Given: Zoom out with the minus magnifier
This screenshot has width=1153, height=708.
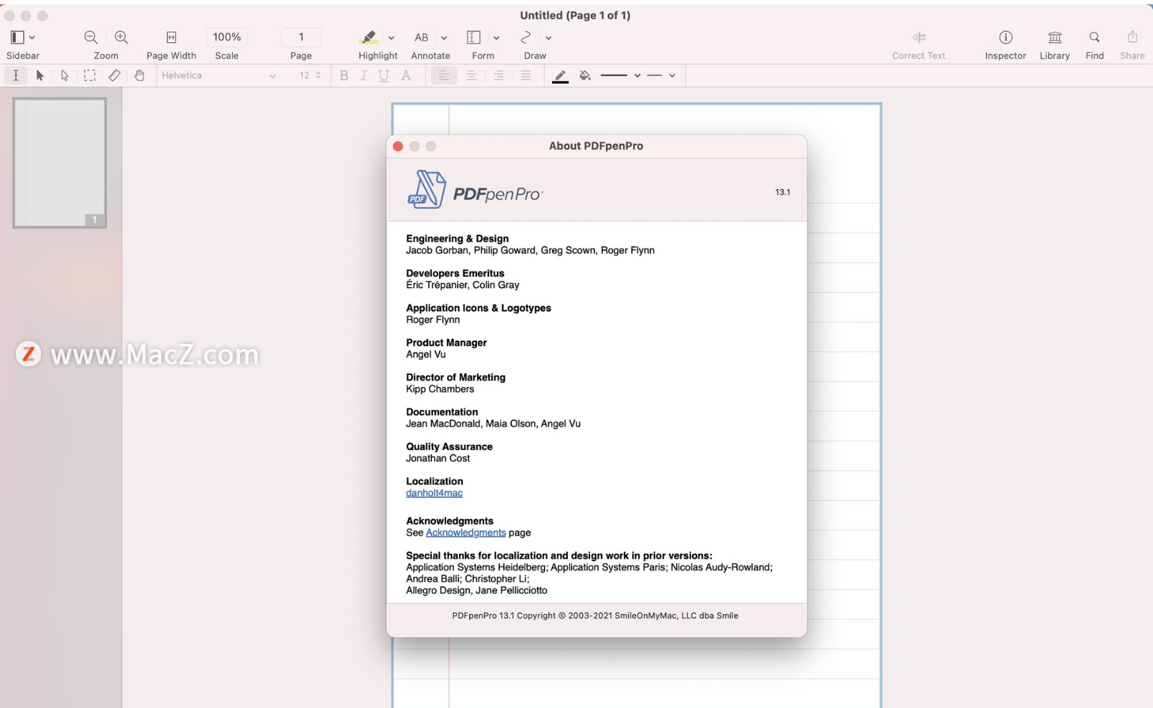Looking at the screenshot, I should tap(91, 37).
